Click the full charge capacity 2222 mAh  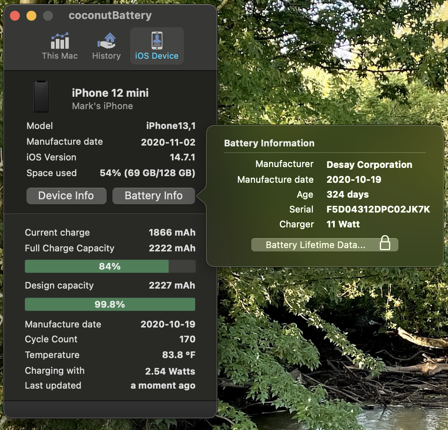tap(172, 248)
